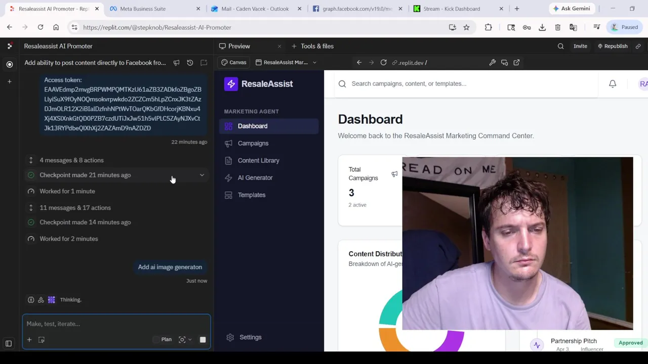
Task: Click the Ask Gemini button
Action: click(x=571, y=9)
